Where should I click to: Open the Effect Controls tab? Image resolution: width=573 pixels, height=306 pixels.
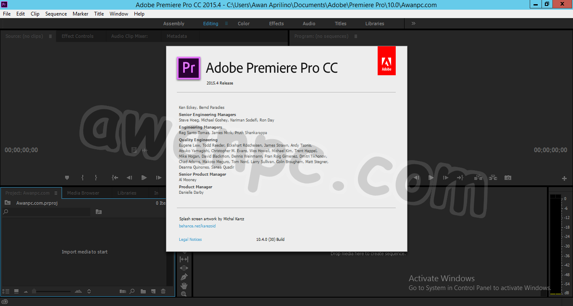[78, 36]
